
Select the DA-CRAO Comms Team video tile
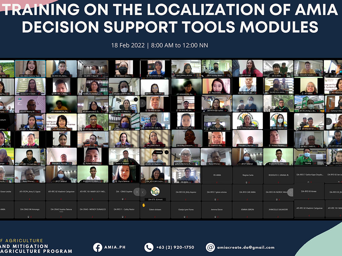(x=30, y=69)
